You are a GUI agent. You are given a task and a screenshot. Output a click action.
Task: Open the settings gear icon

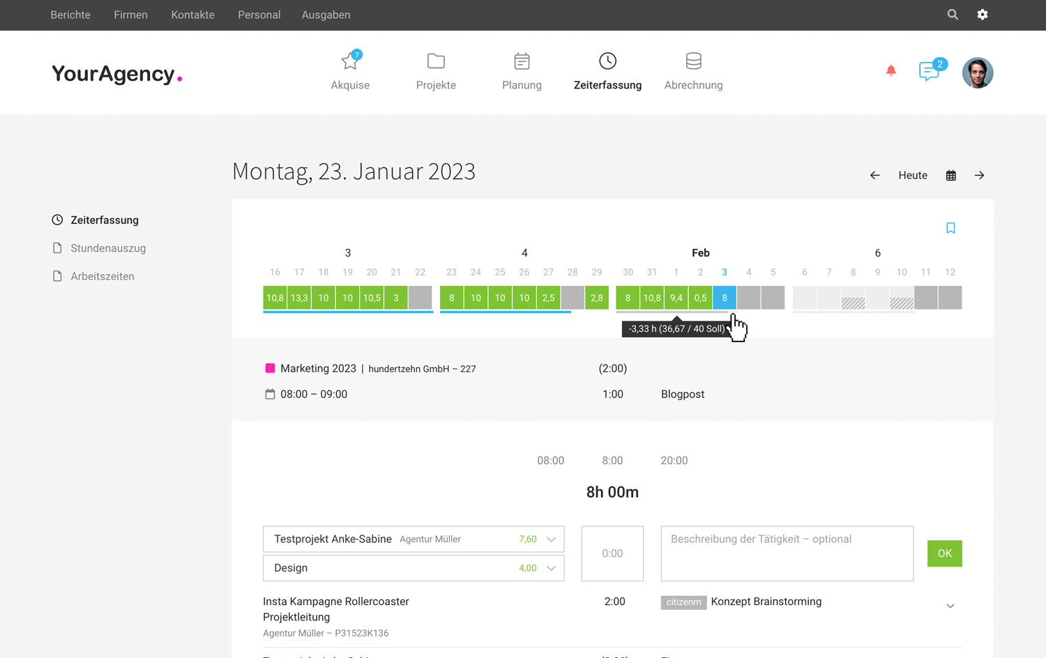[983, 15]
